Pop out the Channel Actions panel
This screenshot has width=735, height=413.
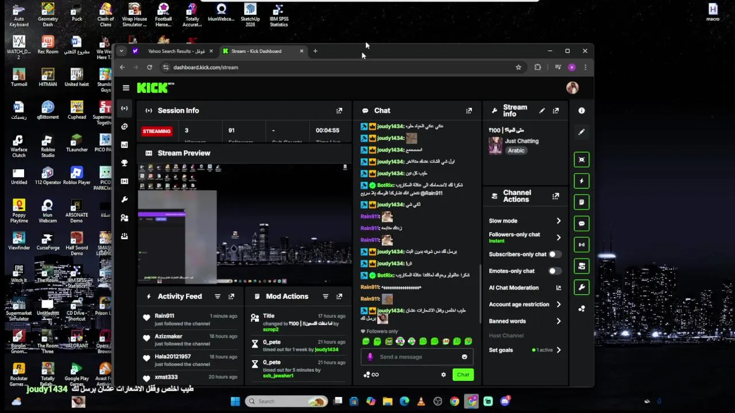pyautogui.click(x=556, y=196)
